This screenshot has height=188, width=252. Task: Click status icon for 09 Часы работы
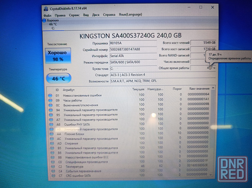coord(50,100)
